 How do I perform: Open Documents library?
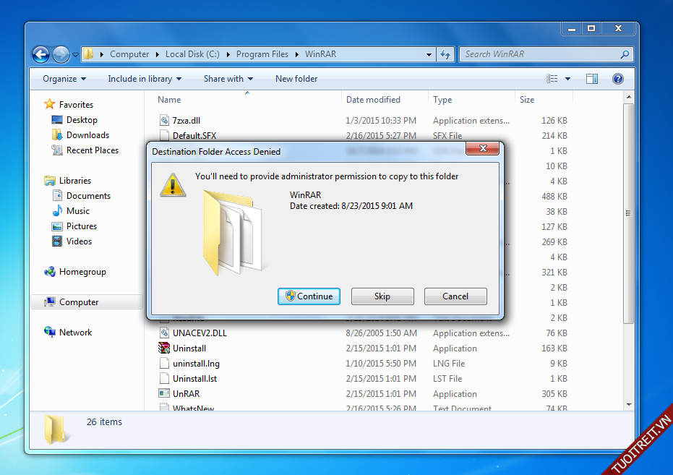point(88,196)
